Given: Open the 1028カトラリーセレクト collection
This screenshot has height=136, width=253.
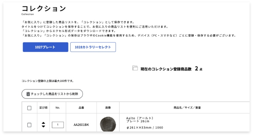Looking at the screenshot, I should coord(93,47).
